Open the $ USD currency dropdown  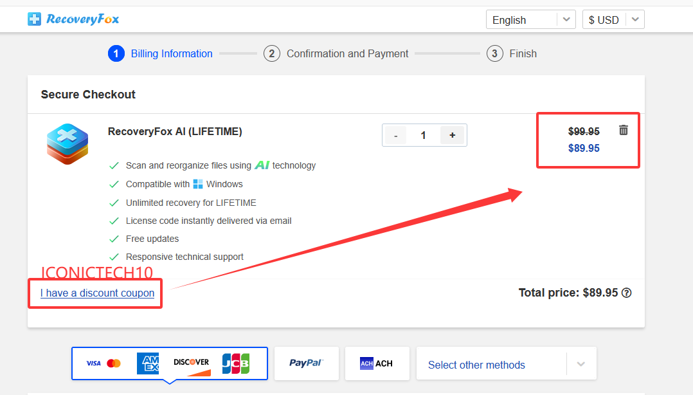pos(613,19)
